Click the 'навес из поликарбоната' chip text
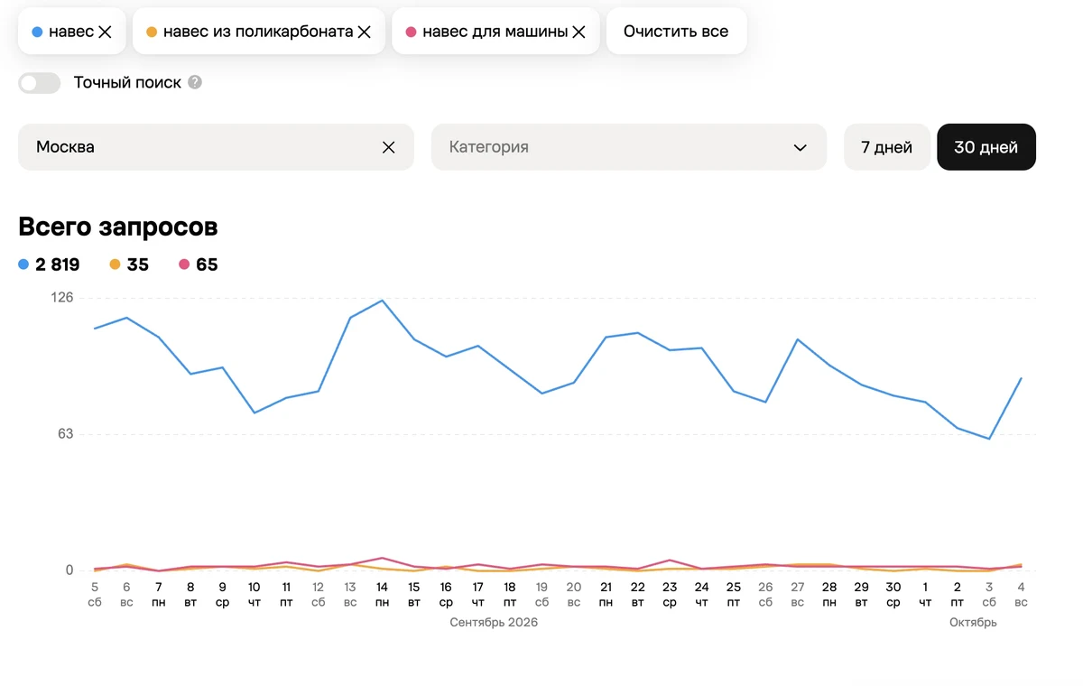 click(x=258, y=32)
